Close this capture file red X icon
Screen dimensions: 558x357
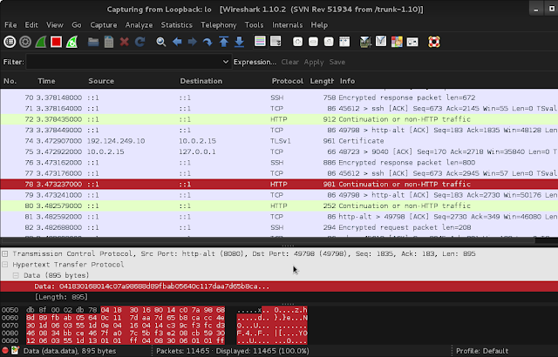pyautogui.click(x=124, y=42)
